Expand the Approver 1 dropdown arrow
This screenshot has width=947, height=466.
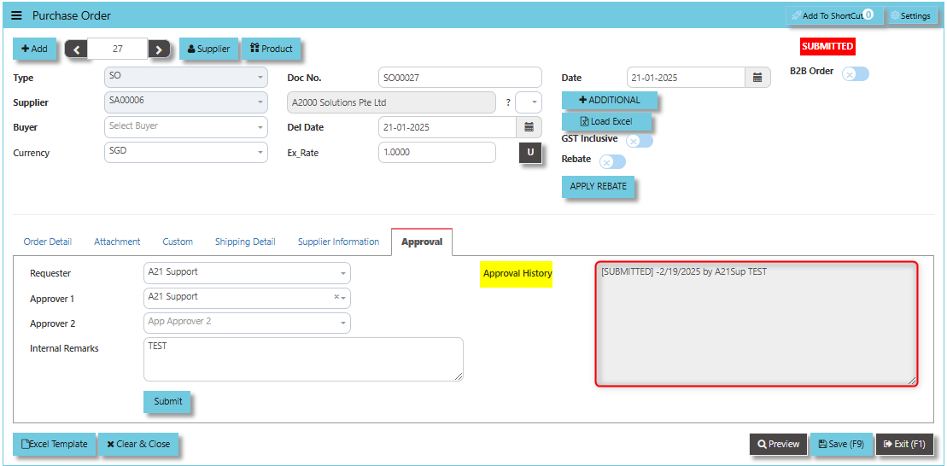pos(343,298)
